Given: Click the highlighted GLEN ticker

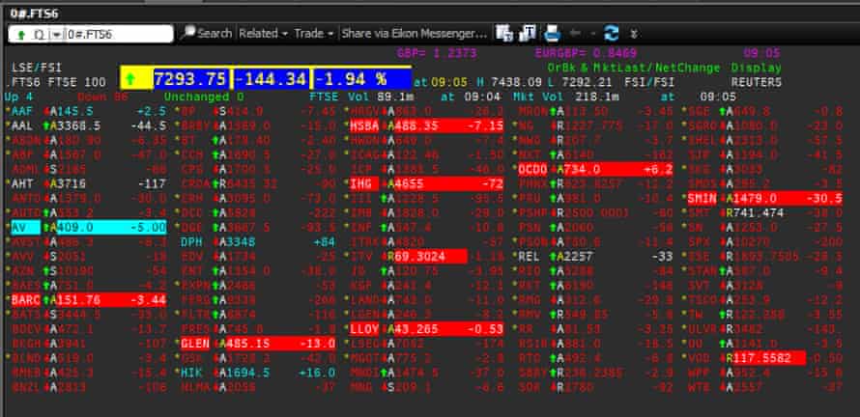Looking at the screenshot, I should [x=195, y=343].
